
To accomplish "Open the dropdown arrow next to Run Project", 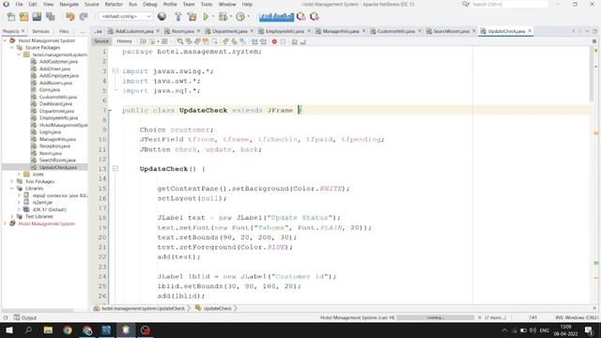I will pyautogui.click(x=213, y=17).
